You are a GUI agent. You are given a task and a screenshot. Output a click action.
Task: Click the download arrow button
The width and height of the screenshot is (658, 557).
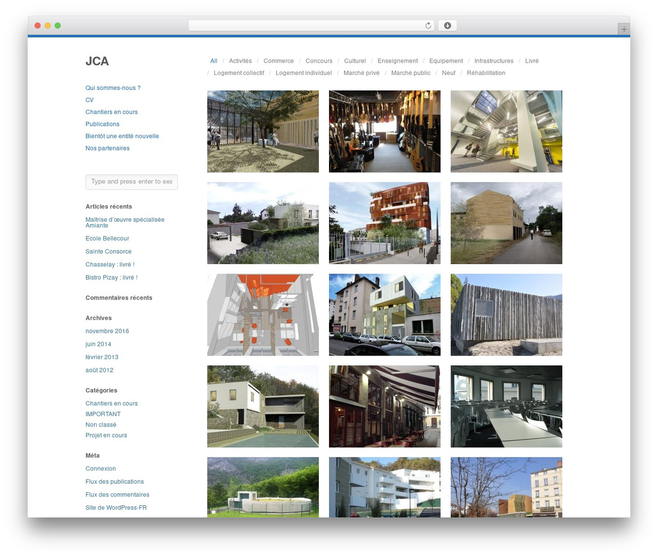447,26
